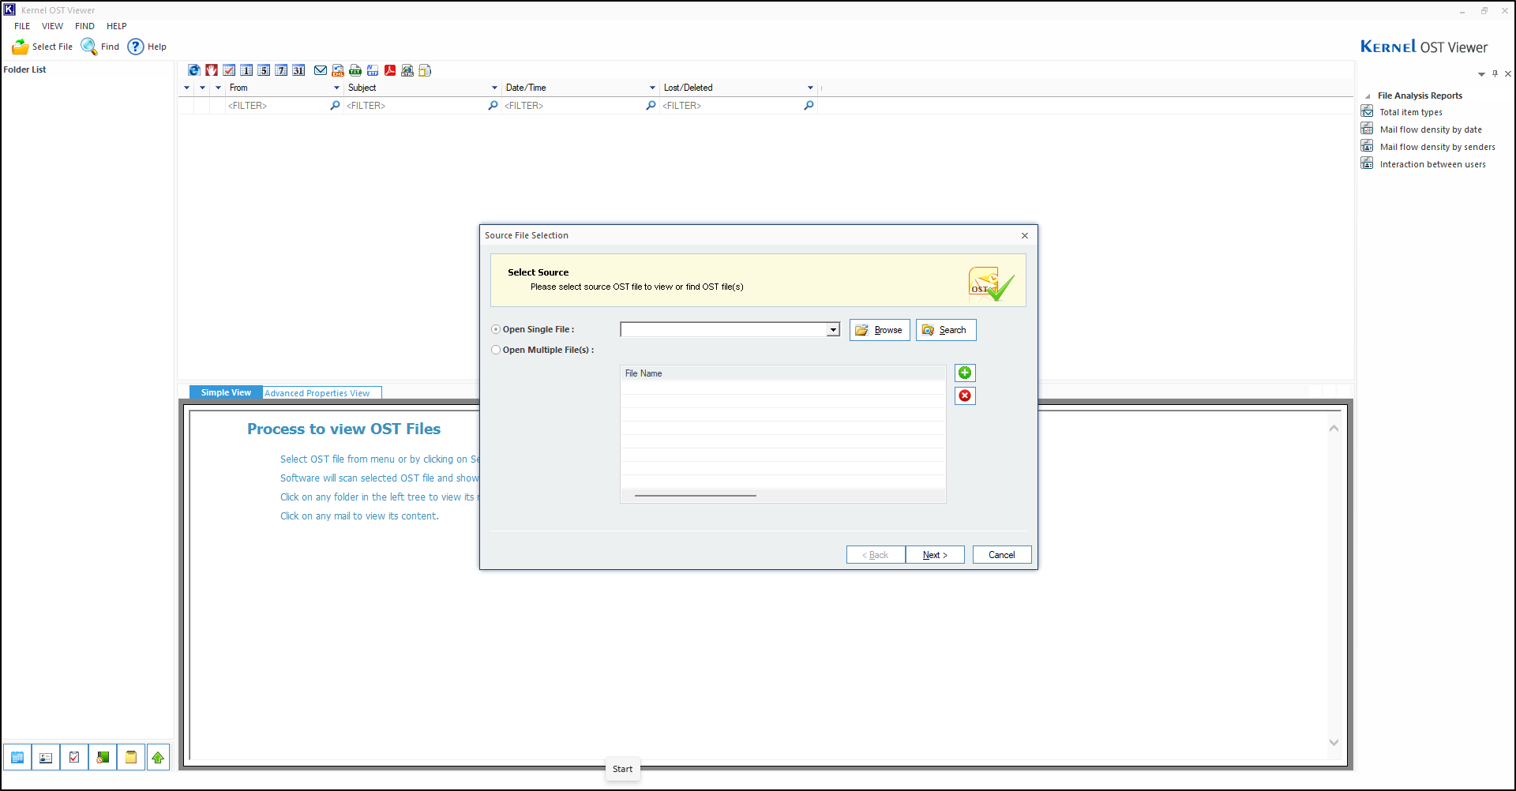The width and height of the screenshot is (1516, 791).
Task: Click the third narrow column dropdown arrow
Action: tap(218, 88)
